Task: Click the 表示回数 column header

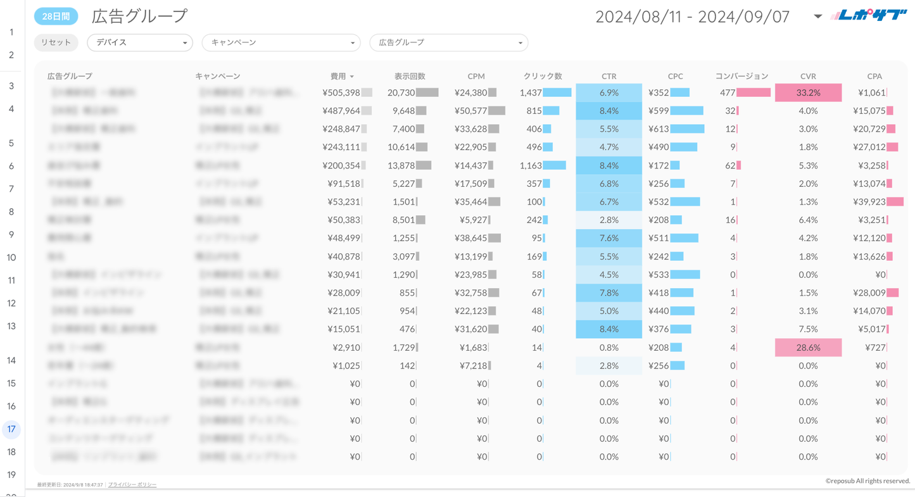Action: pos(410,76)
